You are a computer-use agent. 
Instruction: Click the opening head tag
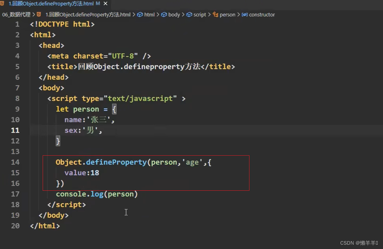click(x=51, y=45)
